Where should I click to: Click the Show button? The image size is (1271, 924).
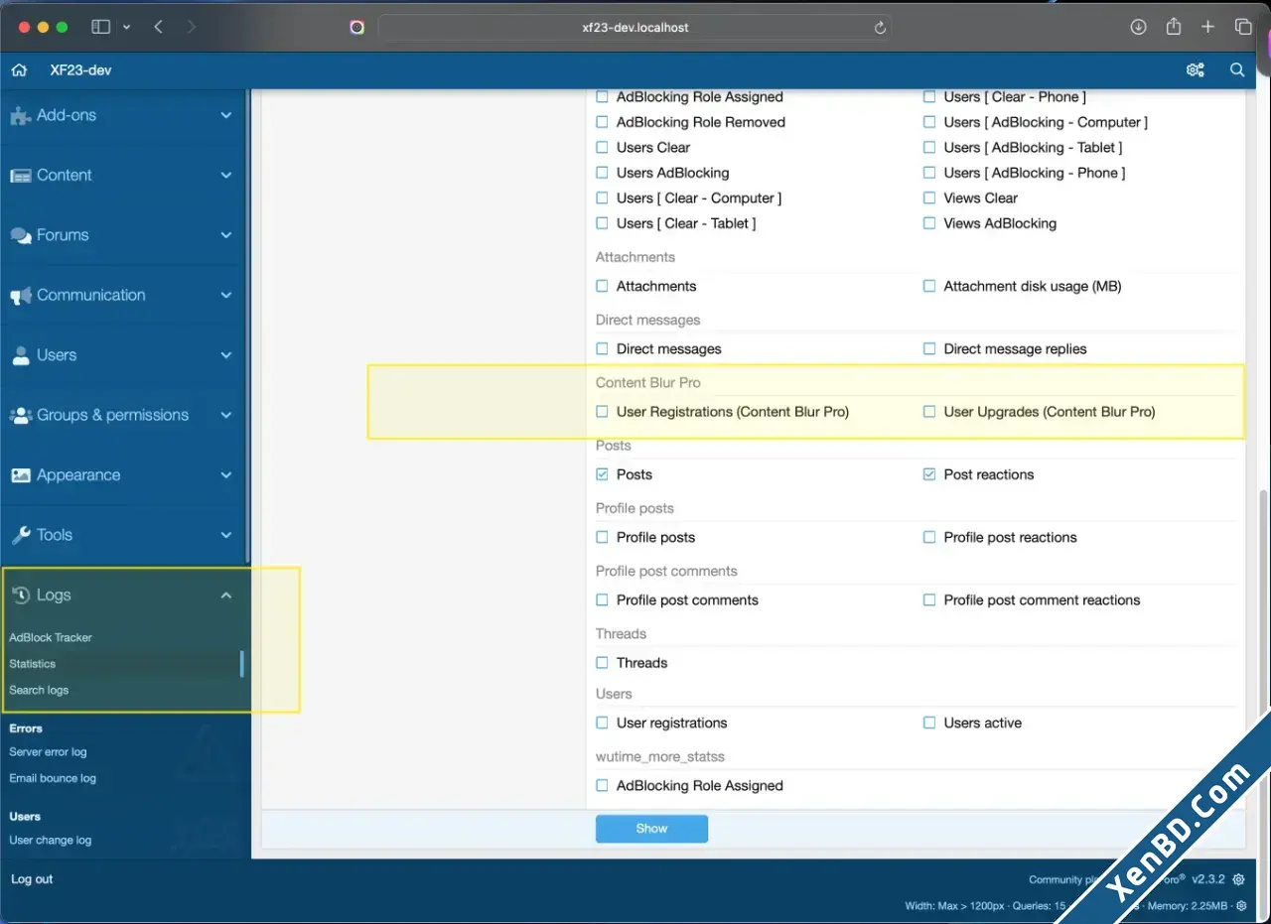tap(651, 829)
